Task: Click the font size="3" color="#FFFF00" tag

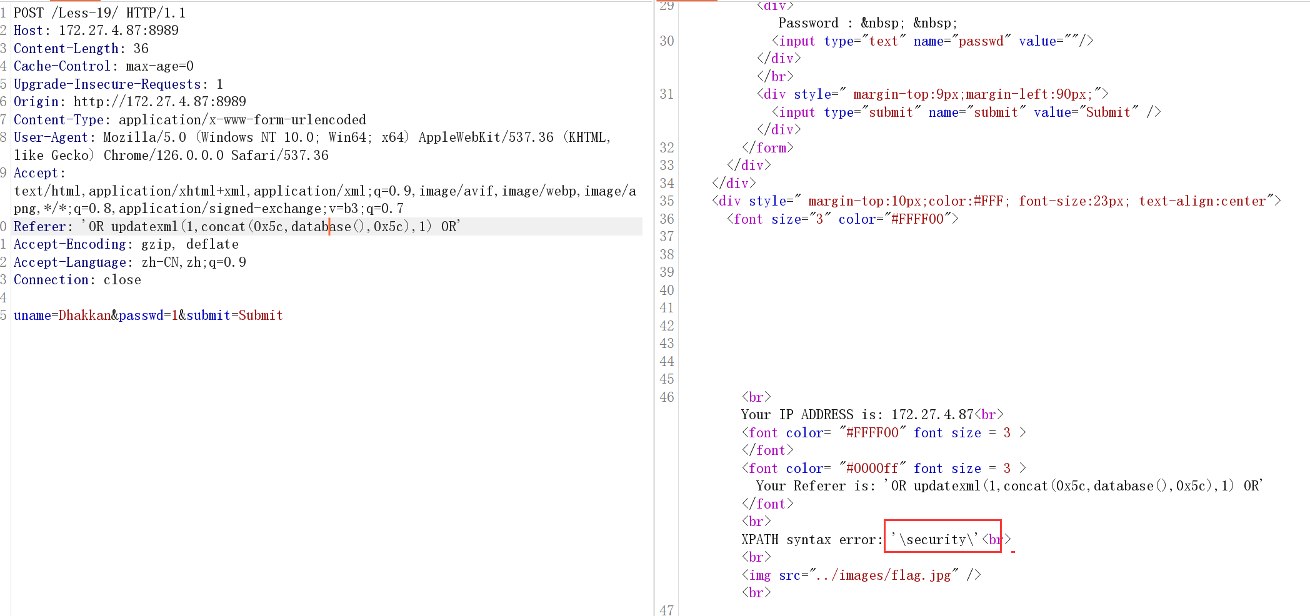Action: coord(842,219)
